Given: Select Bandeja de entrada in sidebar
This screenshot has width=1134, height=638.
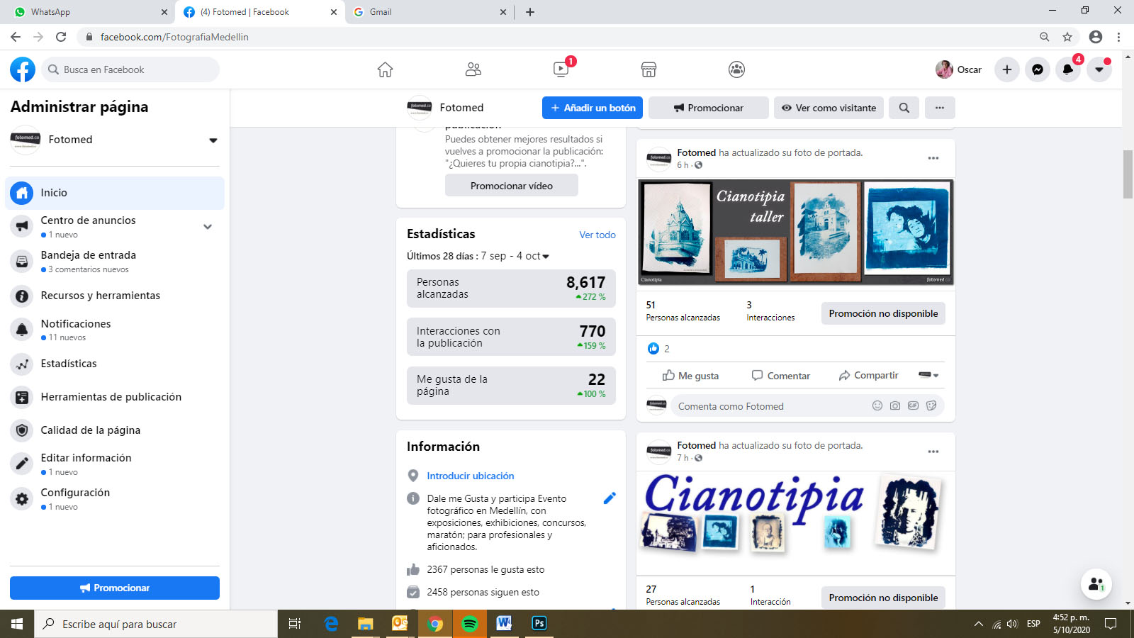Looking at the screenshot, I should pos(89,255).
